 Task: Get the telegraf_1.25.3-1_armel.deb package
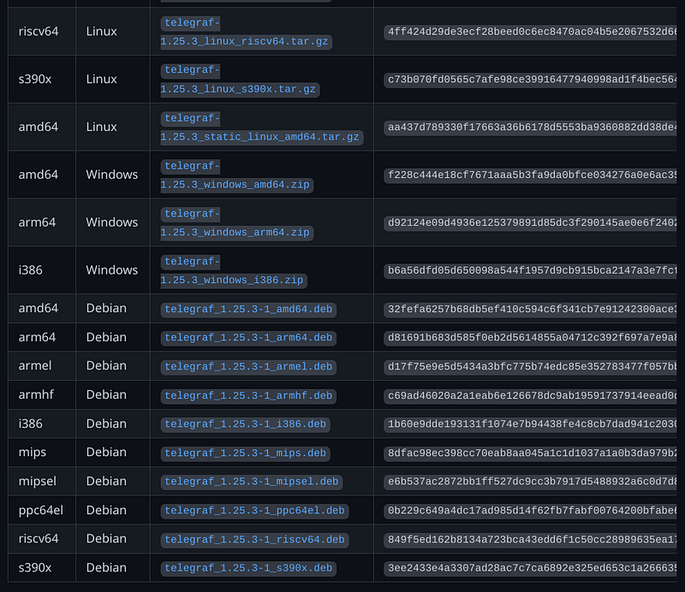coord(248,366)
